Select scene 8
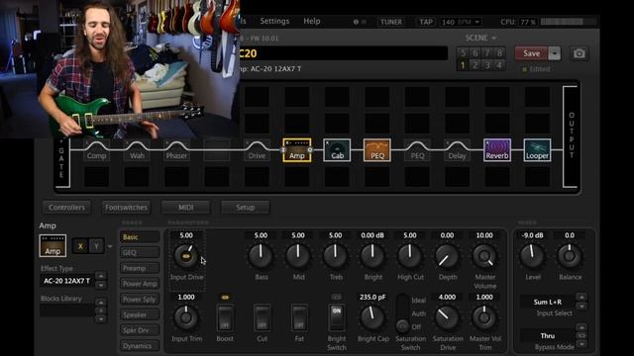Viewport: 634px width, 356px height. click(499, 52)
